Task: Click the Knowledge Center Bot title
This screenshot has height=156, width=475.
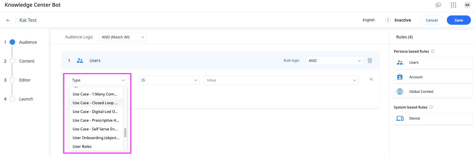Action: pos(33,5)
